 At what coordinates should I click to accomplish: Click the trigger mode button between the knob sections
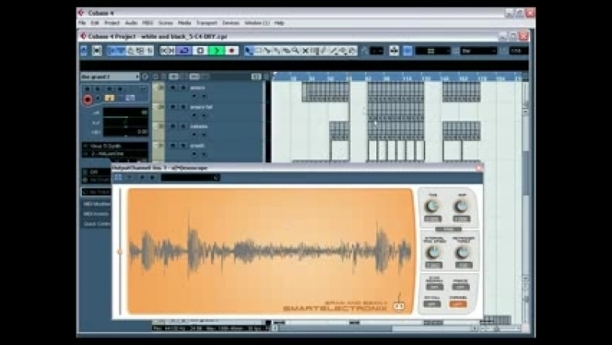[448, 229]
